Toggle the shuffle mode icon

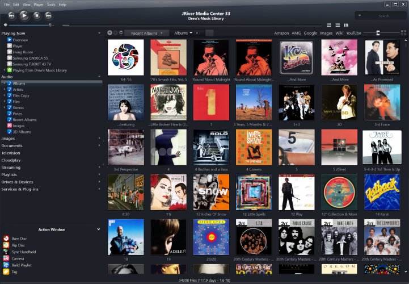(x=338, y=25)
